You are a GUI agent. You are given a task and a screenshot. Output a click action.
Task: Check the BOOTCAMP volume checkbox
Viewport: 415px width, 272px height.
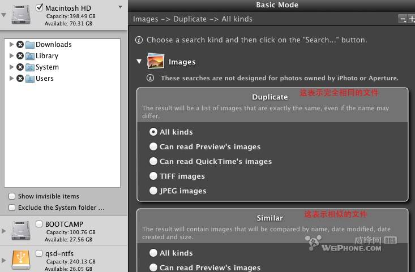point(39,224)
